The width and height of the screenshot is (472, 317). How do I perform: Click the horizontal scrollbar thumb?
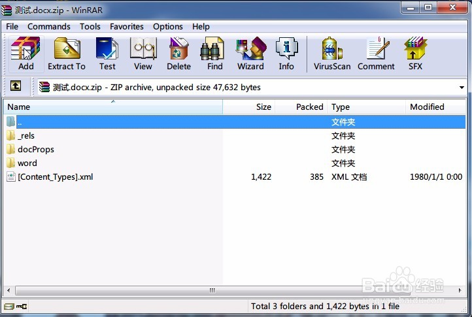click(x=212, y=290)
